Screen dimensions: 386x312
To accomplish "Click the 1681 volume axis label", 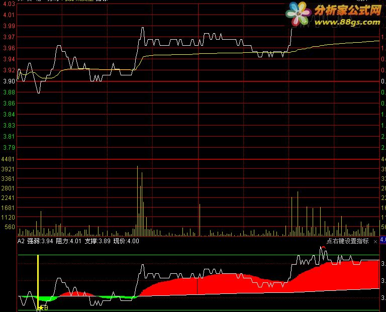I will [x=8, y=207].
